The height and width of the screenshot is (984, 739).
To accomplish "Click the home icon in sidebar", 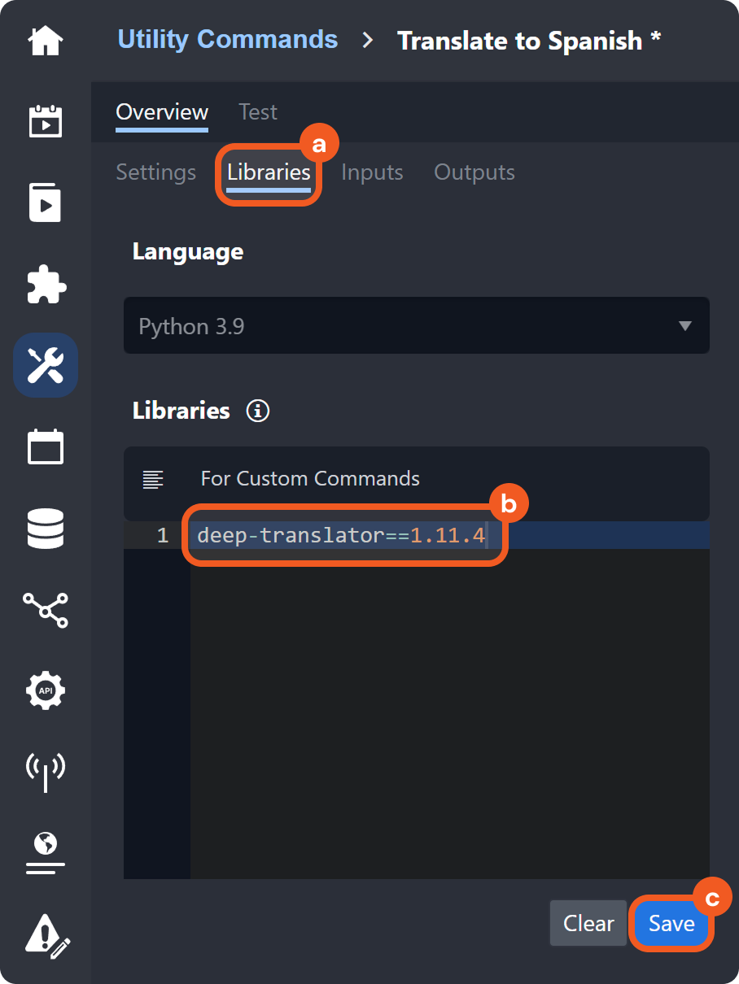I will click(46, 41).
